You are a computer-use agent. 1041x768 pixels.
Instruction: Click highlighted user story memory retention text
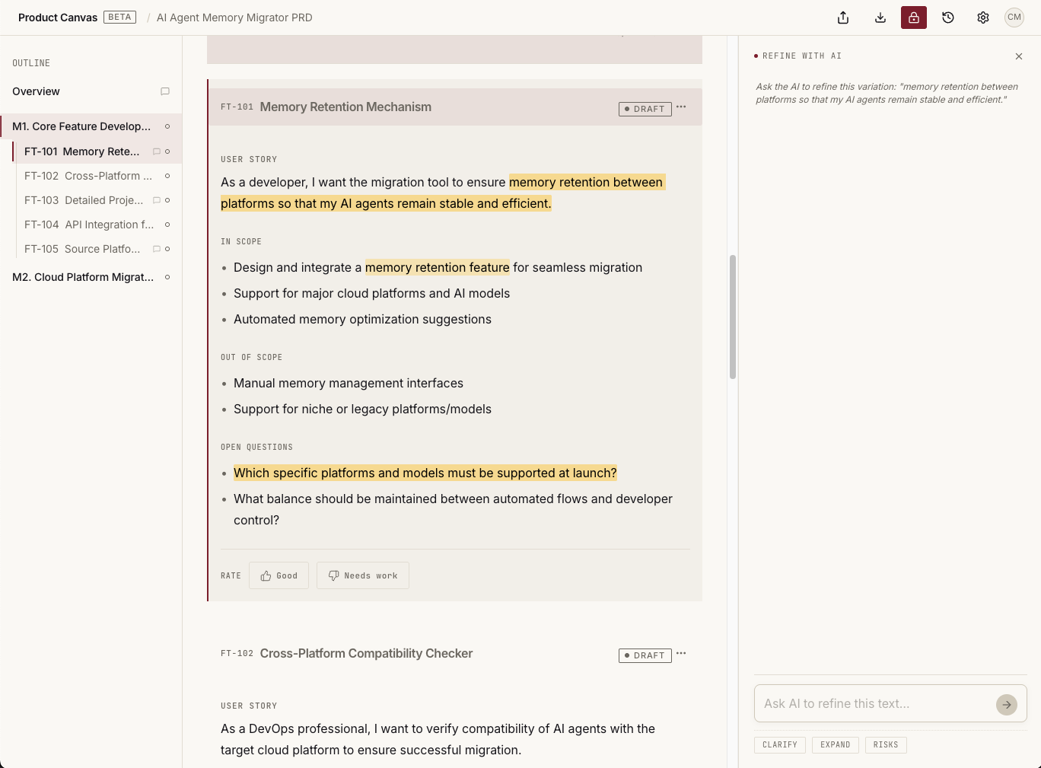point(443,193)
